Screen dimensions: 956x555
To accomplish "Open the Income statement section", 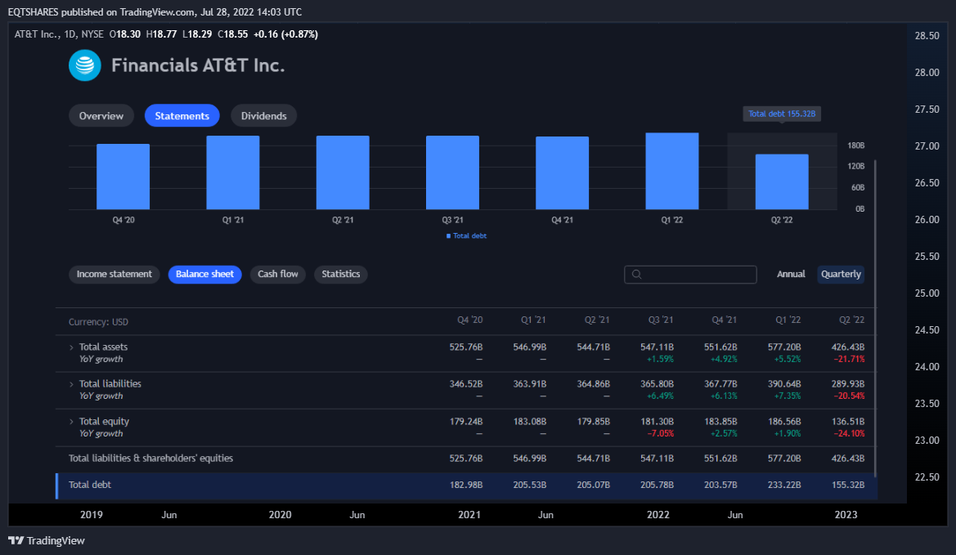I will (114, 274).
